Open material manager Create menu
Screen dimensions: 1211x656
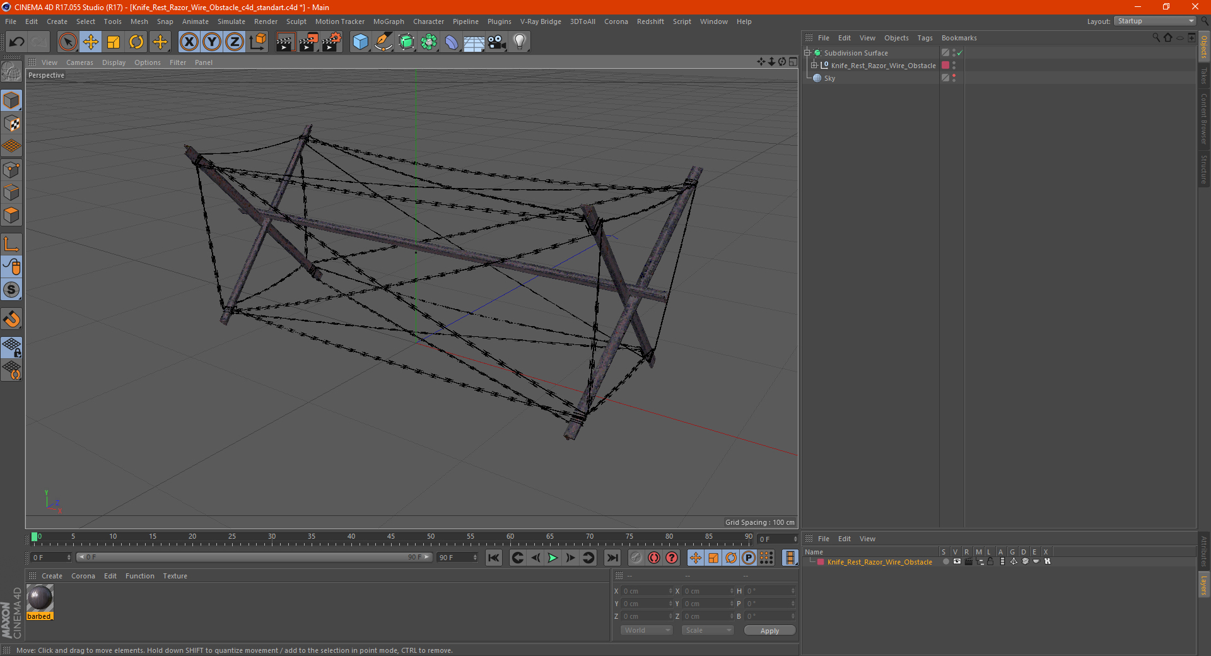pos(52,576)
